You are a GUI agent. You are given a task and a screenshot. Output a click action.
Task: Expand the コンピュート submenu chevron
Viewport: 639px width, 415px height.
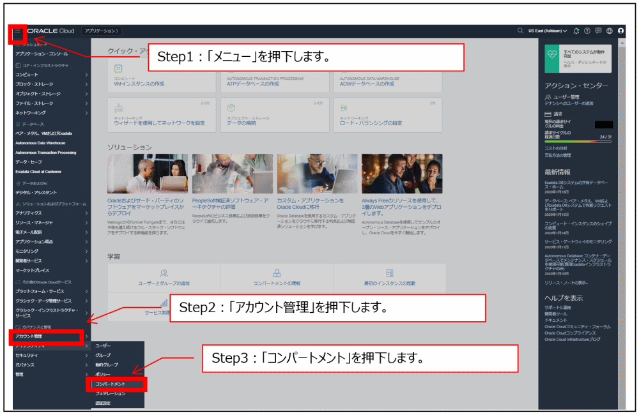click(86, 75)
